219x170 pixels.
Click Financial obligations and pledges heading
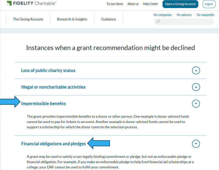pyautogui.click(x=53, y=144)
